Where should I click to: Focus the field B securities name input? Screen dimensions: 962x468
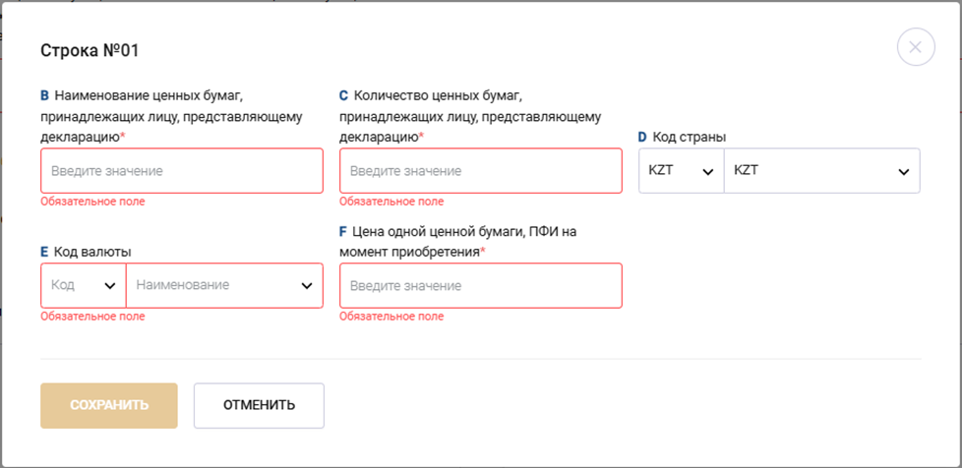[181, 171]
